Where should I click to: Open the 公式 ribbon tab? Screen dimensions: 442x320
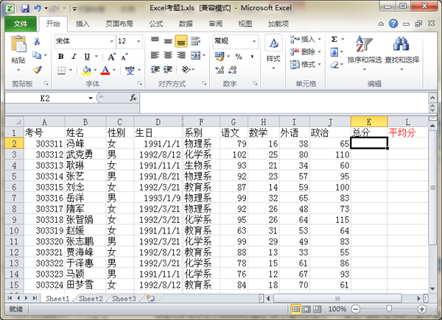(x=155, y=23)
